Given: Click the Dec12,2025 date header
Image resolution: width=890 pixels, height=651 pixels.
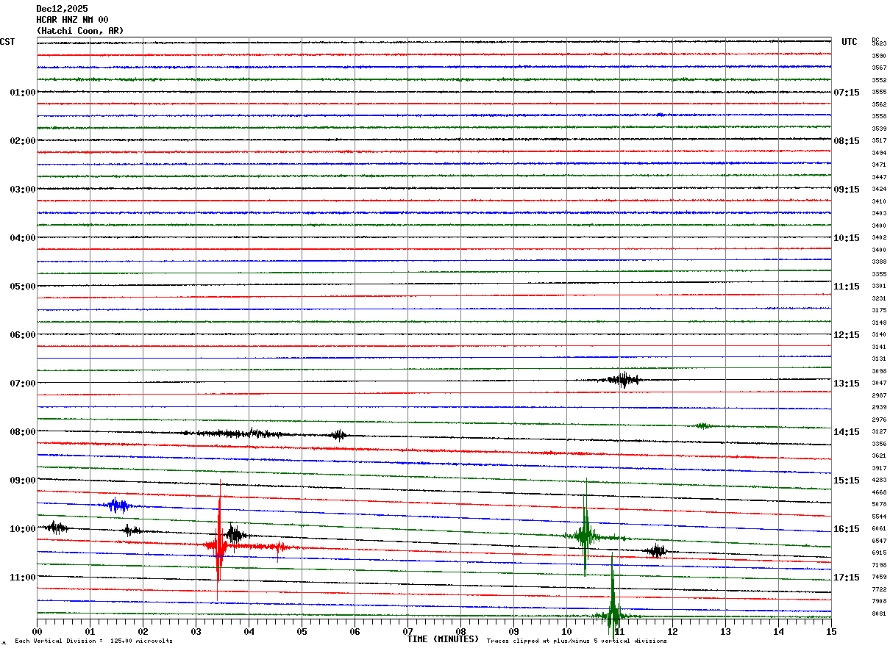Looking at the screenshot, I should (62, 9).
